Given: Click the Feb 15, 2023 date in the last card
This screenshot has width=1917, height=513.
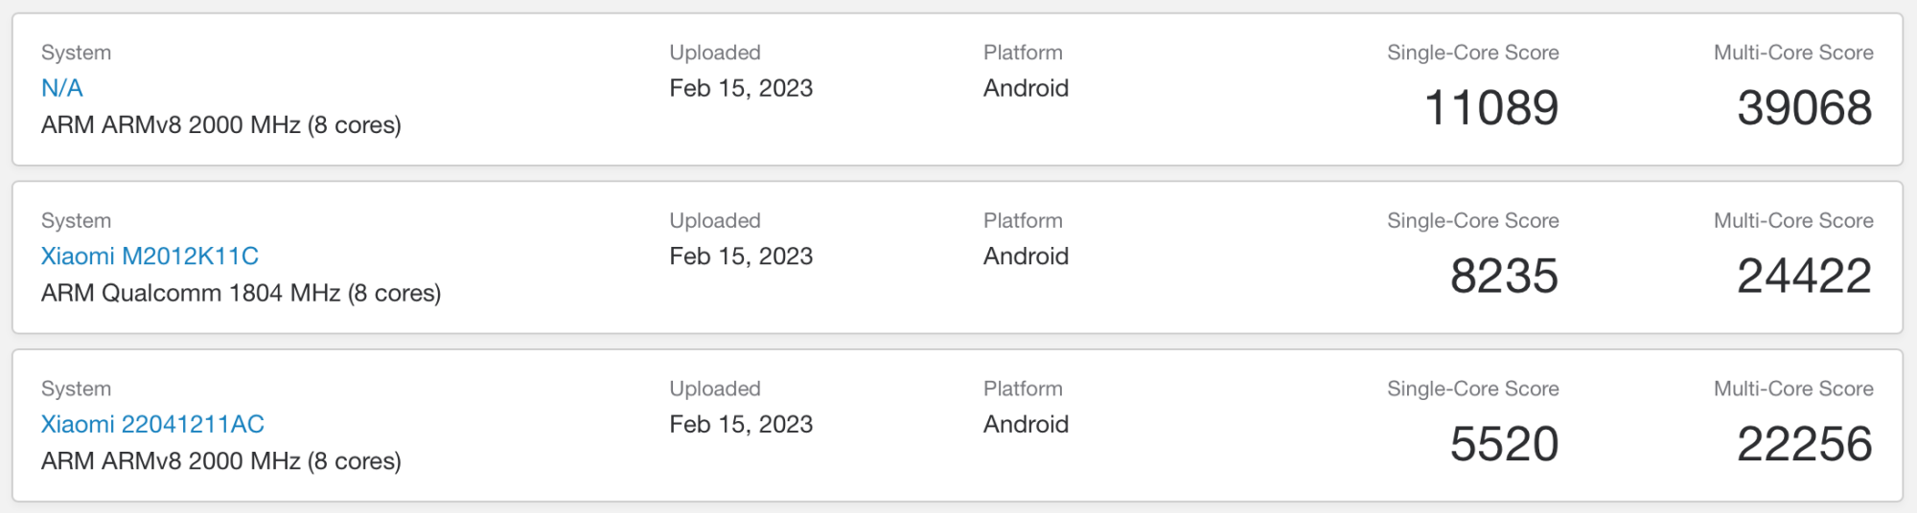Looking at the screenshot, I should click(x=740, y=424).
